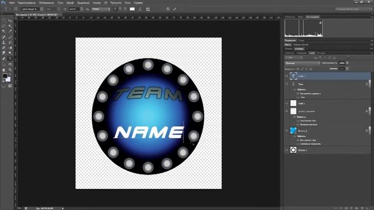Screen dimensions: 374x210
Task: Switch to the Навигатор tab
Action: [x=290, y=17]
